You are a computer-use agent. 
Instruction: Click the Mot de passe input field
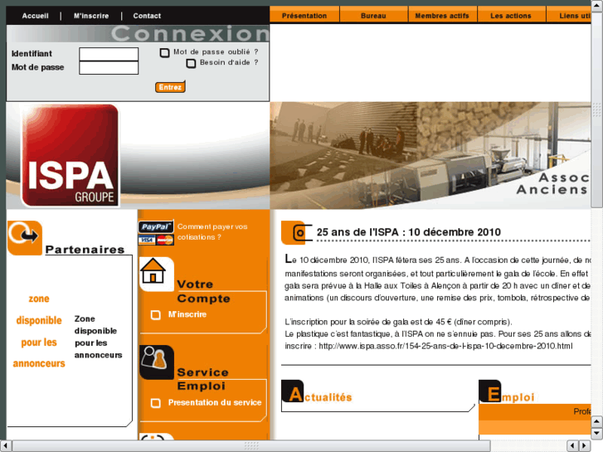(109, 68)
